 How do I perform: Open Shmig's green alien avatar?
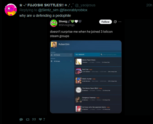pos(54,23)
